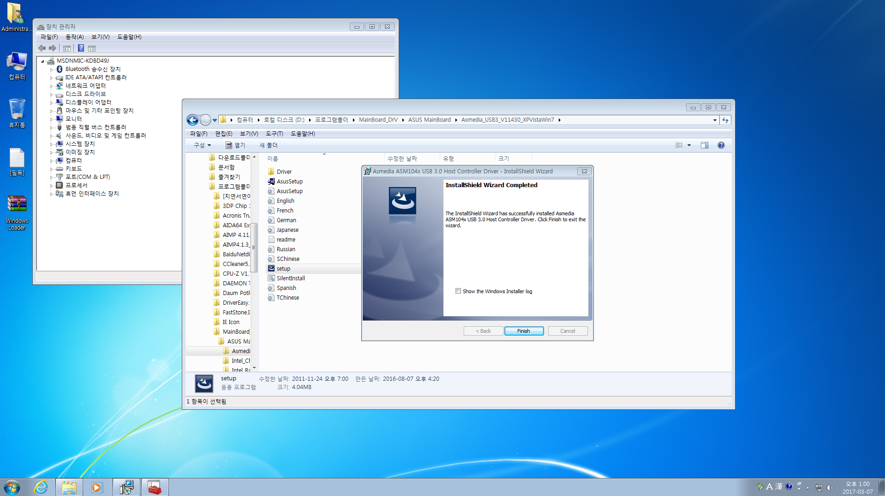
Task: Click the 새 폴더 toolbar button
Action: (268, 145)
